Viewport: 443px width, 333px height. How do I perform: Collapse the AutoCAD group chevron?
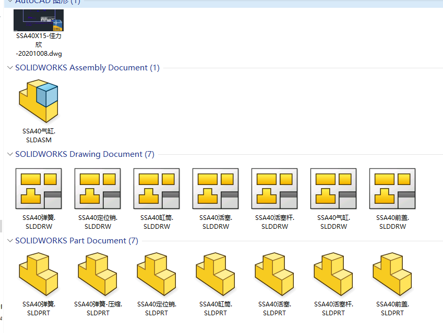coord(10,2)
